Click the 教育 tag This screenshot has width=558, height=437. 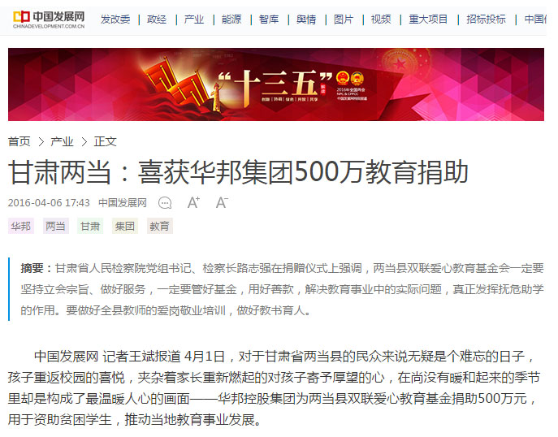160,226
